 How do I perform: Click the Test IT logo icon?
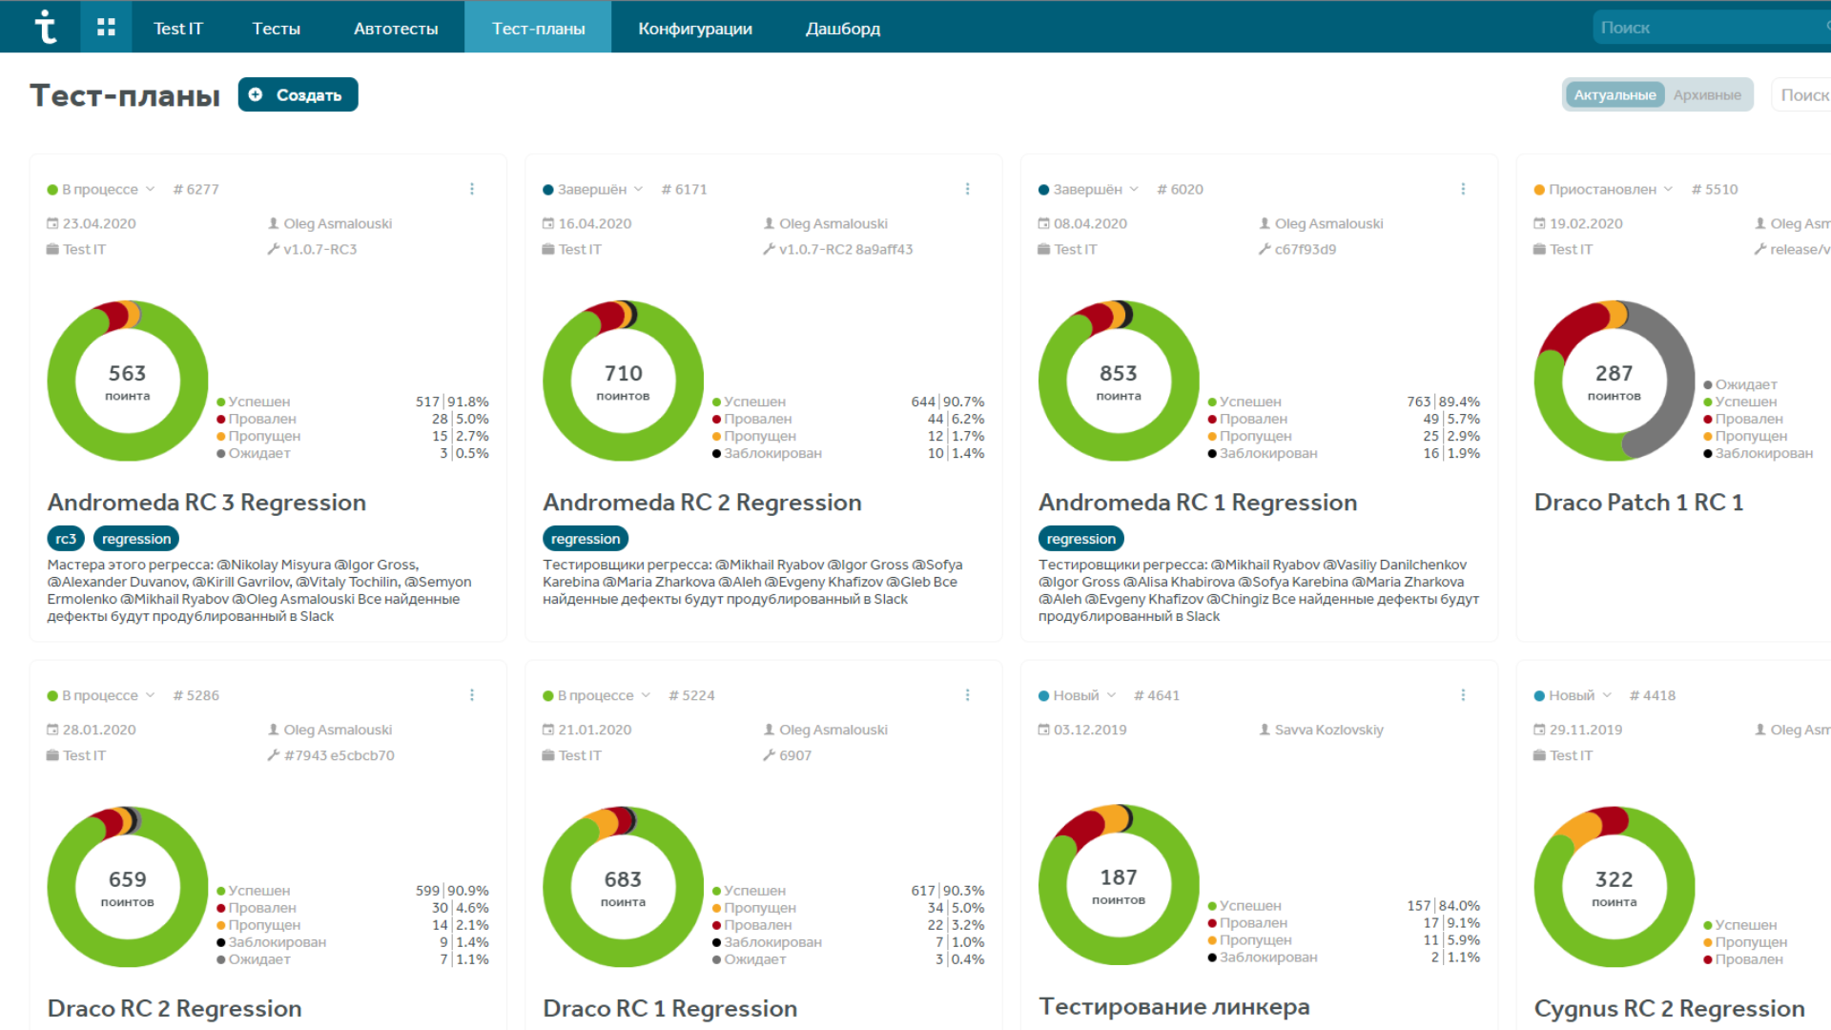[x=44, y=27]
